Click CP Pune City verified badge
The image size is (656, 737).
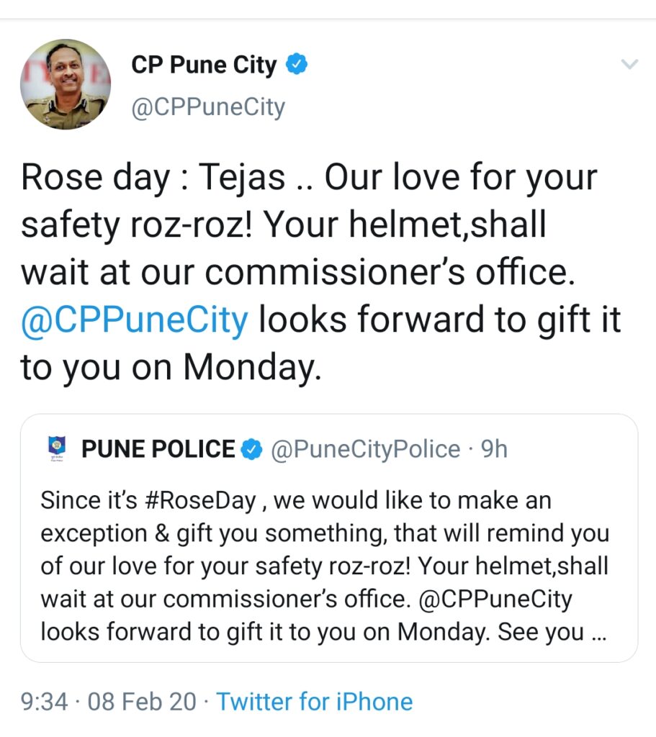click(x=297, y=64)
